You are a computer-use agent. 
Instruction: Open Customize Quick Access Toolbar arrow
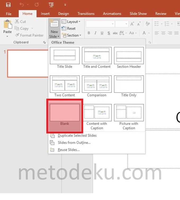pyautogui.click(x=65, y=5)
